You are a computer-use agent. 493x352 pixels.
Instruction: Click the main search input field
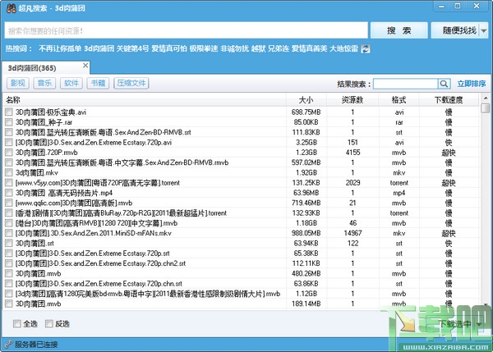187,30
